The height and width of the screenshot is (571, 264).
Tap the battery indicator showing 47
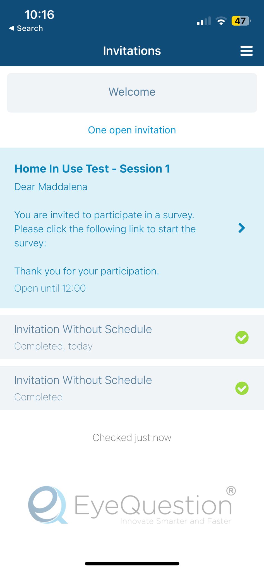[241, 21]
